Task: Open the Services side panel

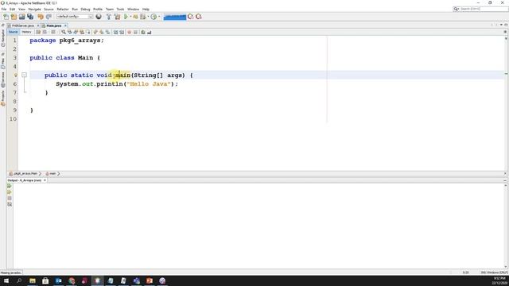Action: (x=3, y=79)
